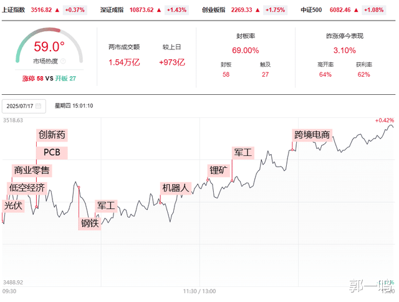Select the 机器人 sector tag
The width and height of the screenshot is (399, 302).
[x=175, y=188]
